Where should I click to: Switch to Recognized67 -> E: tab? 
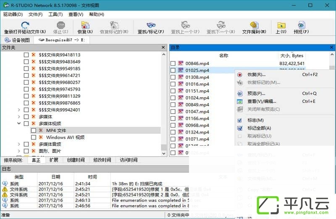(x=62, y=40)
